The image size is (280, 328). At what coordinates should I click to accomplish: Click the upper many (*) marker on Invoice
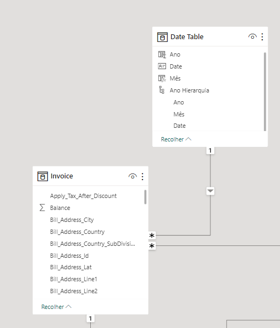(152, 236)
